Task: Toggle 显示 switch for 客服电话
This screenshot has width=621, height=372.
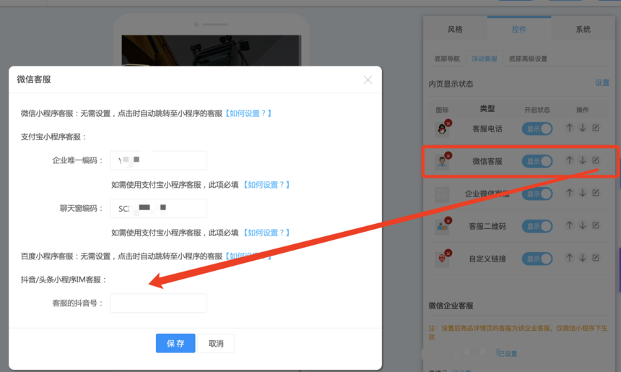Action: coord(537,129)
